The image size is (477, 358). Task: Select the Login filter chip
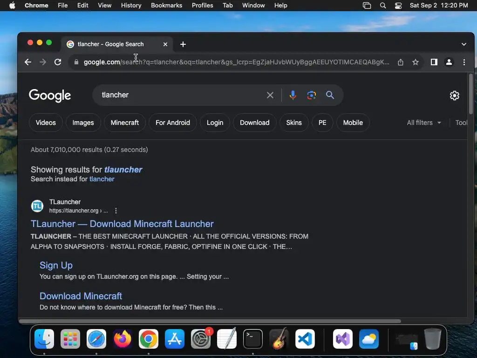(x=215, y=123)
